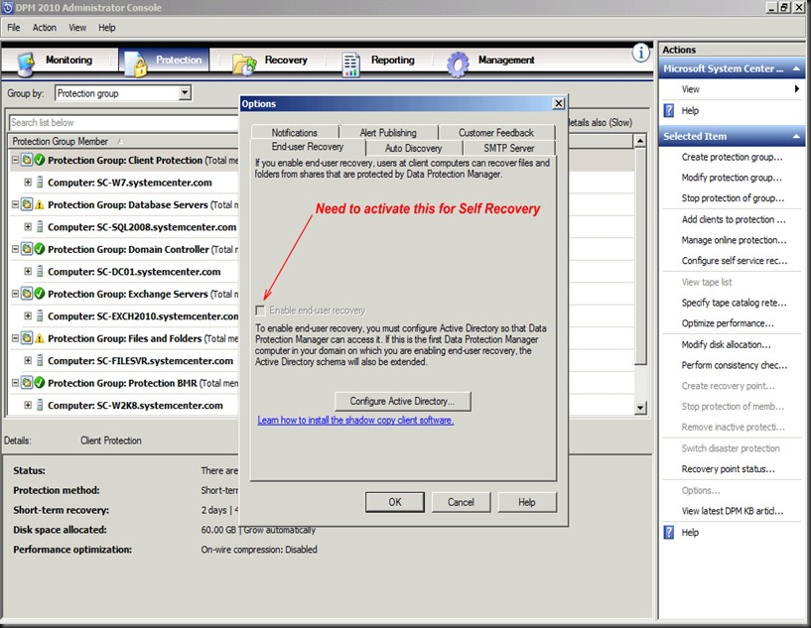Switch to the SMTP Server tab

(509, 148)
